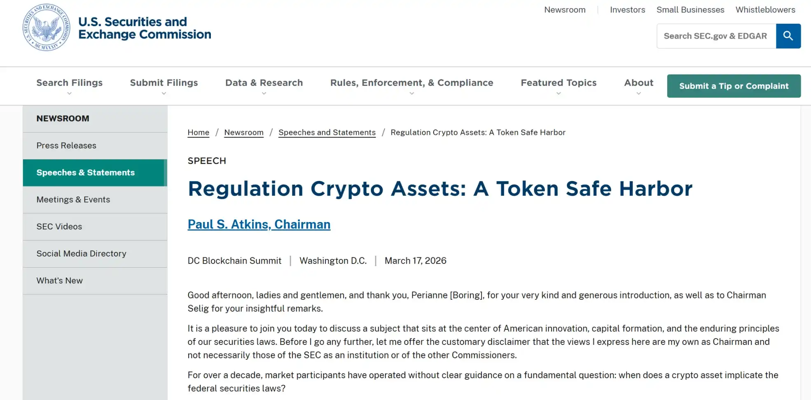Click the Submit a Tip or Complaint button
Image resolution: width=811 pixels, height=400 pixels.
pos(734,86)
